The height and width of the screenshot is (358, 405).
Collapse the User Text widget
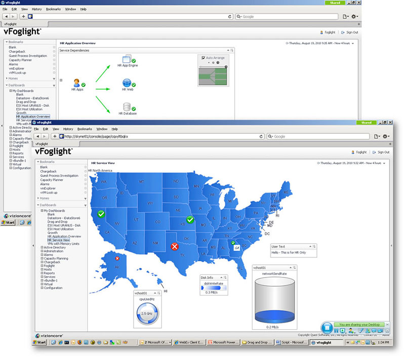point(310,247)
